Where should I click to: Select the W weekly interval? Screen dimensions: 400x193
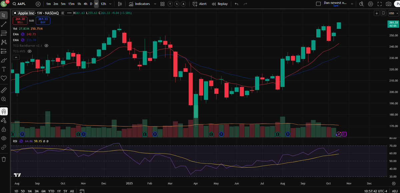tap(96, 4)
